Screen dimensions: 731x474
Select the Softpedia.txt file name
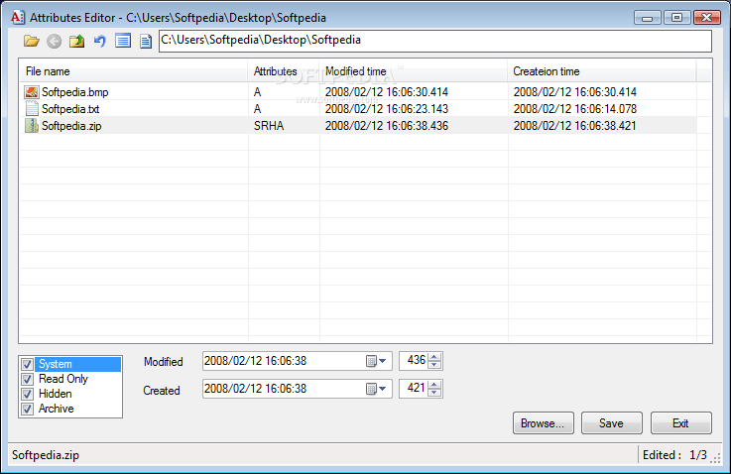pyautogui.click(x=70, y=109)
